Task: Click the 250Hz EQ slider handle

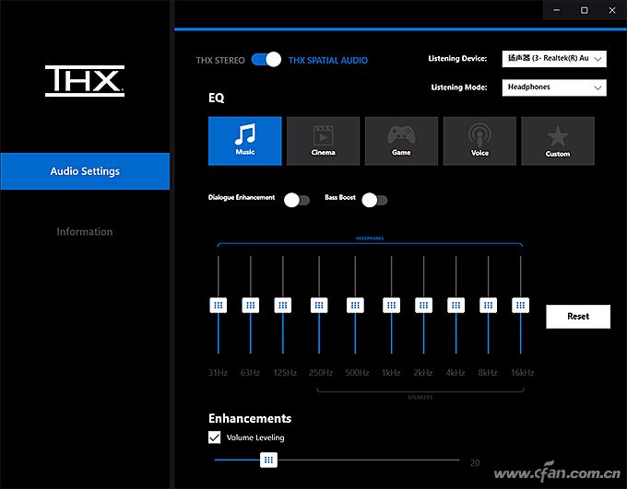Action: [319, 305]
